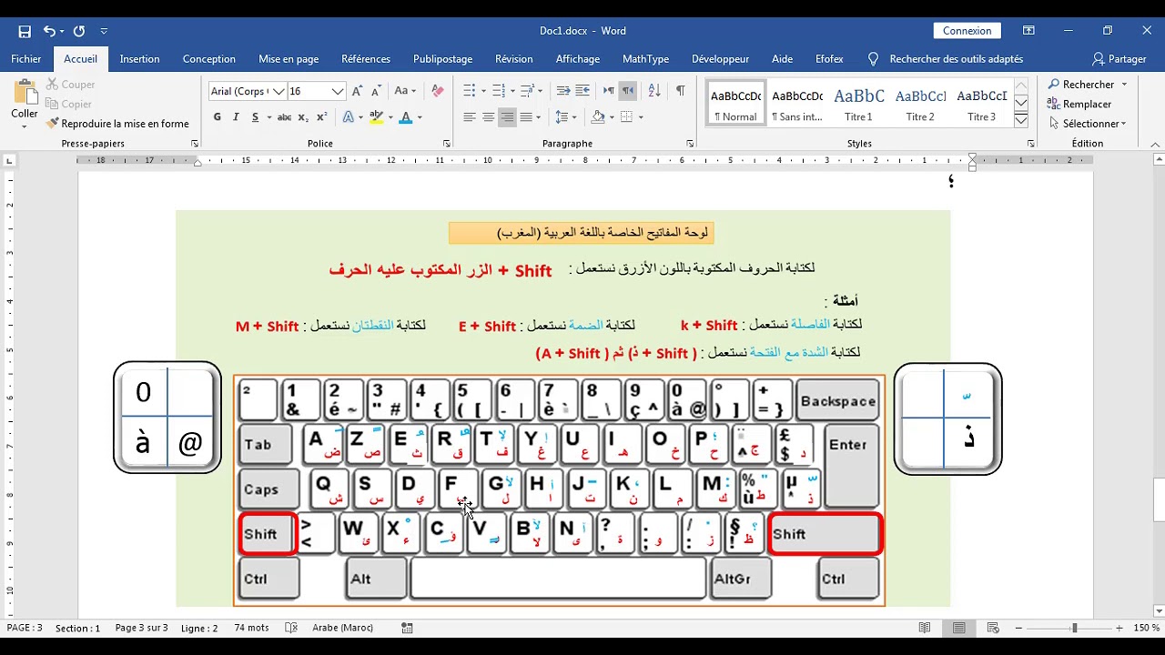Collapse the ribbon with the arrow
This screenshot has height=655, width=1165.
(x=1156, y=144)
